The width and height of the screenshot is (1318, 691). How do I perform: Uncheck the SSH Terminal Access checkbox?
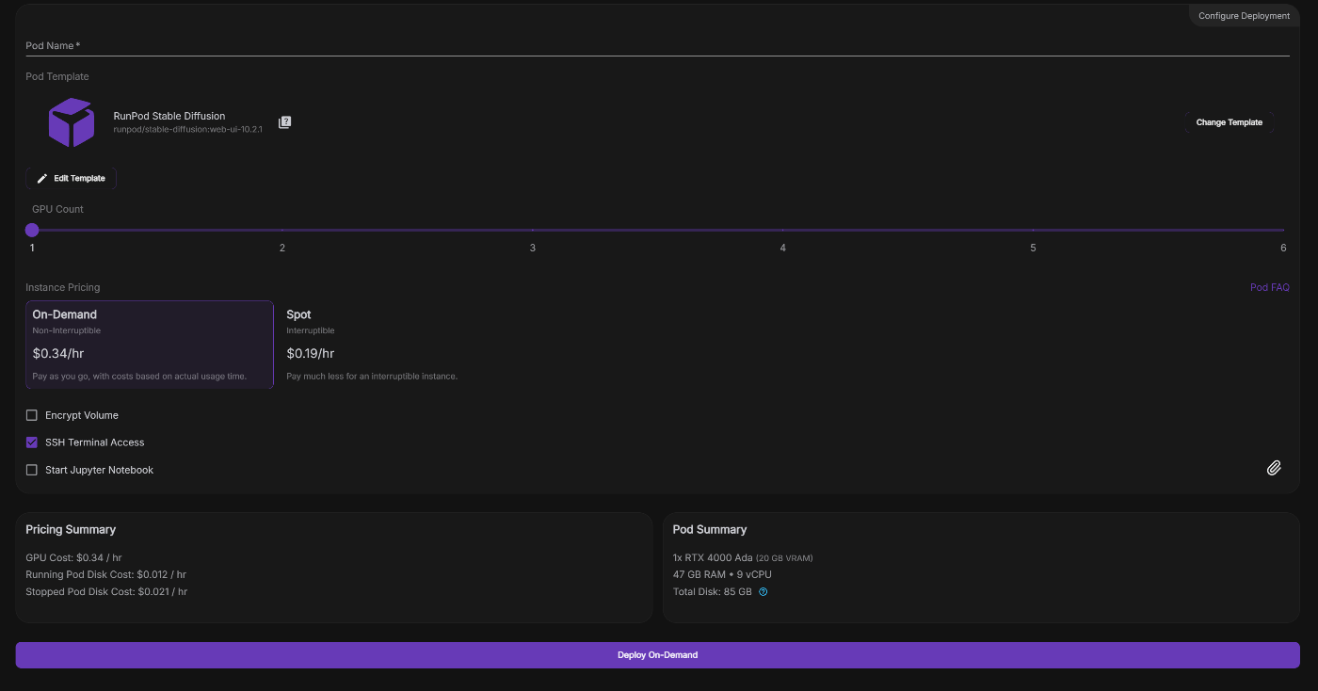[x=32, y=442]
